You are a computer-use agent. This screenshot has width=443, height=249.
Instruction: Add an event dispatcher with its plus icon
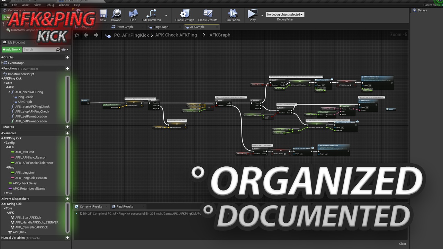(x=67, y=199)
